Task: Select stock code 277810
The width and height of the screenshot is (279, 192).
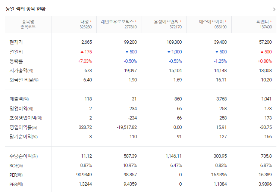Action: (131, 27)
